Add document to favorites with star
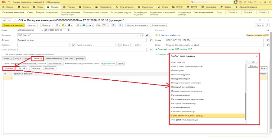272x138 pixels. click(15, 20)
